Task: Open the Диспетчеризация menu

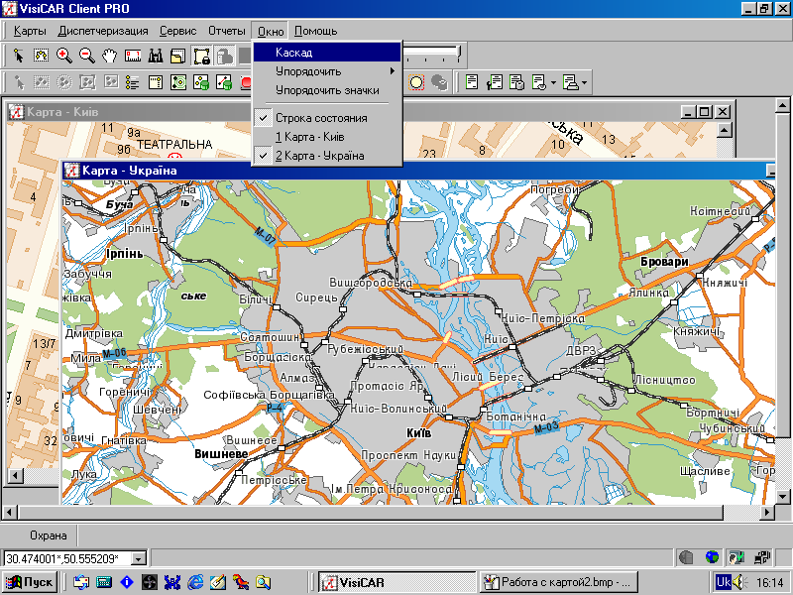Action: [x=103, y=31]
